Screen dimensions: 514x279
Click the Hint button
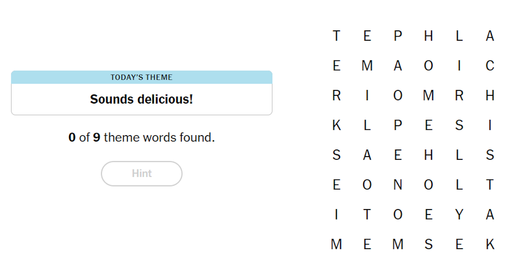click(141, 173)
